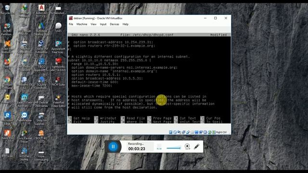Click the USB indicator in VirtualBox status bar

pyautogui.click(x=188, y=132)
